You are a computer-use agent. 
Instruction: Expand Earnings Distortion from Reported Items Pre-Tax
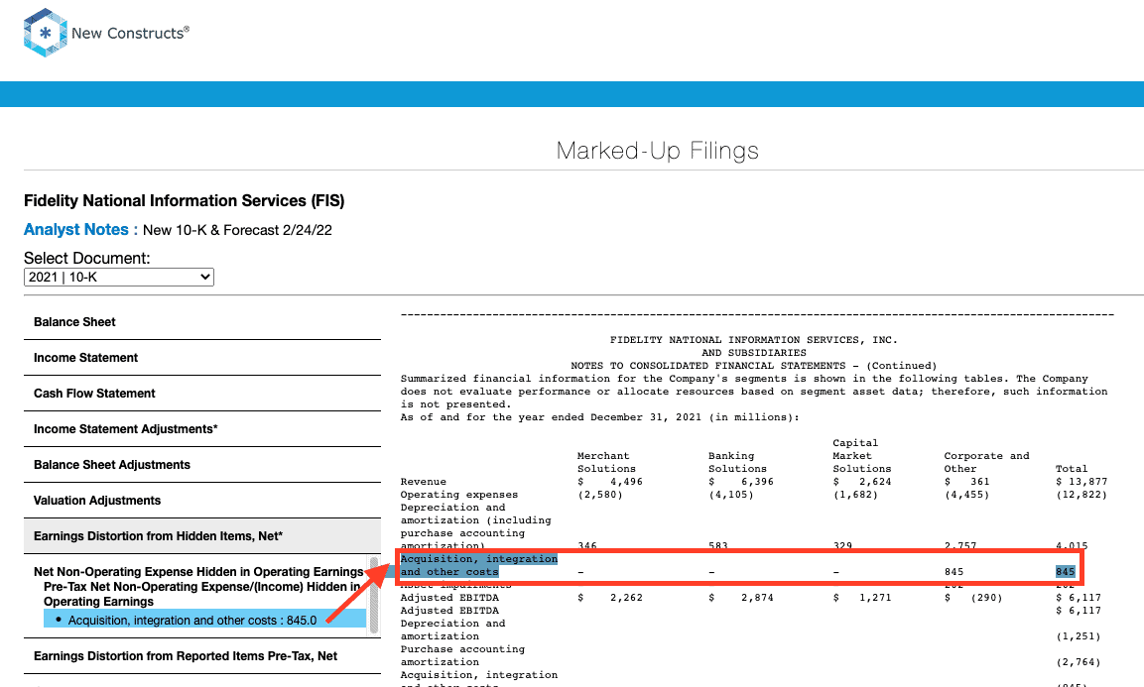(x=202, y=655)
